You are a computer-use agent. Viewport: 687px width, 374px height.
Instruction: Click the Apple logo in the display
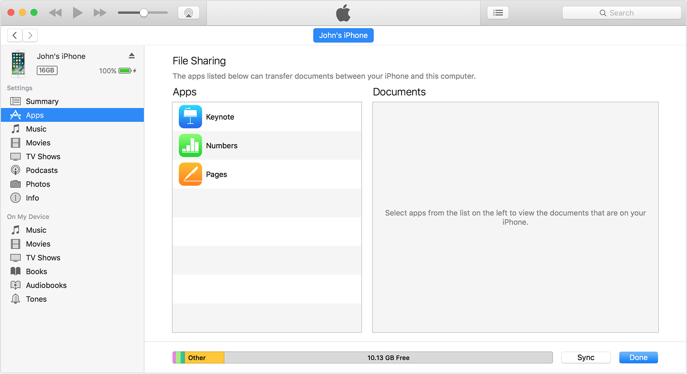(343, 13)
